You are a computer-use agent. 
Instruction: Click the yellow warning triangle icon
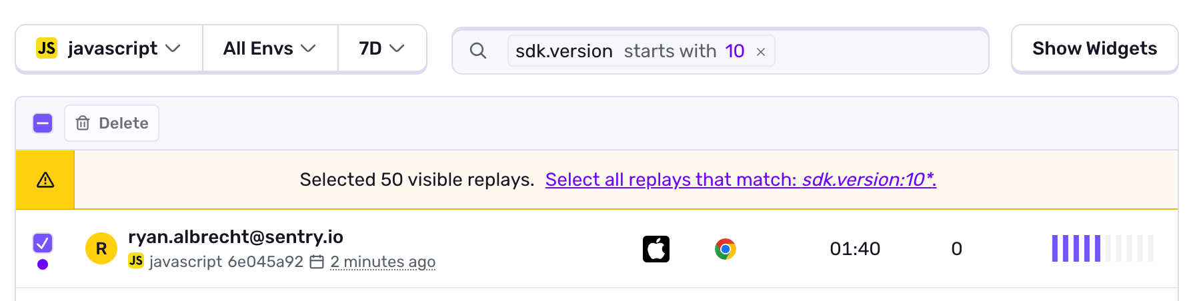point(45,180)
